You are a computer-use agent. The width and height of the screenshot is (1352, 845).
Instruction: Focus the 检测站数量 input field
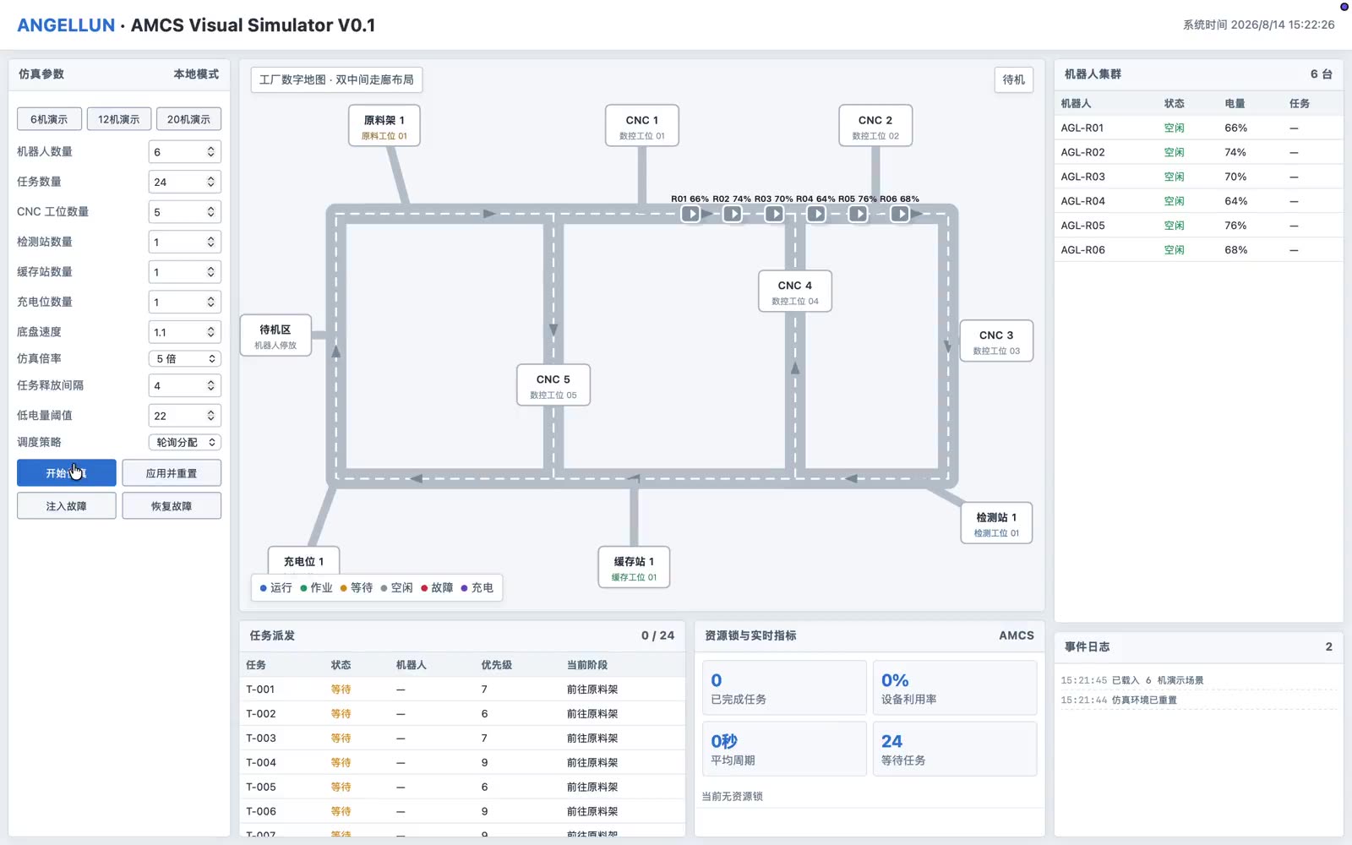click(x=185, y=243)
